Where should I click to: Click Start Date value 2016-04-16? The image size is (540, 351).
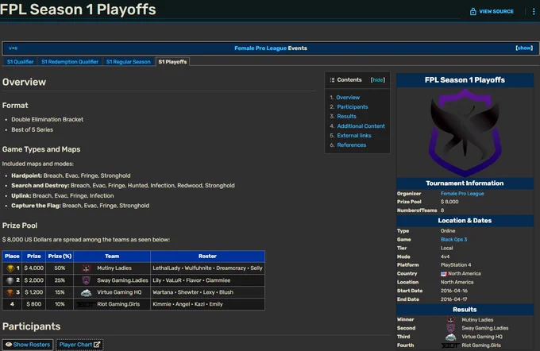tap(454, 291)
